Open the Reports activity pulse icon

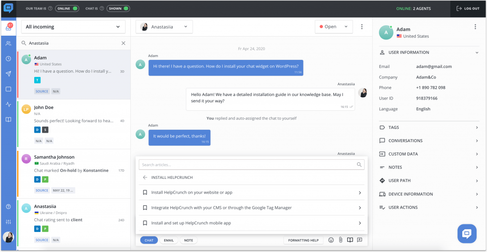pos(8,104)
